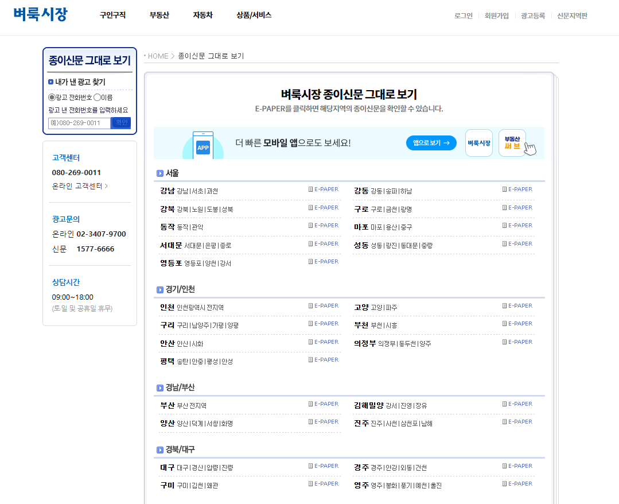619x504 pixels.
Task: Click the 벼룩시장 square icon in the banner
Action: coord(478,142)
